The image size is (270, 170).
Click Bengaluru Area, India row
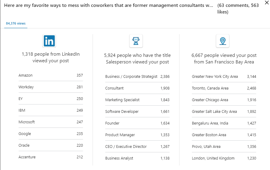[224, 123]
